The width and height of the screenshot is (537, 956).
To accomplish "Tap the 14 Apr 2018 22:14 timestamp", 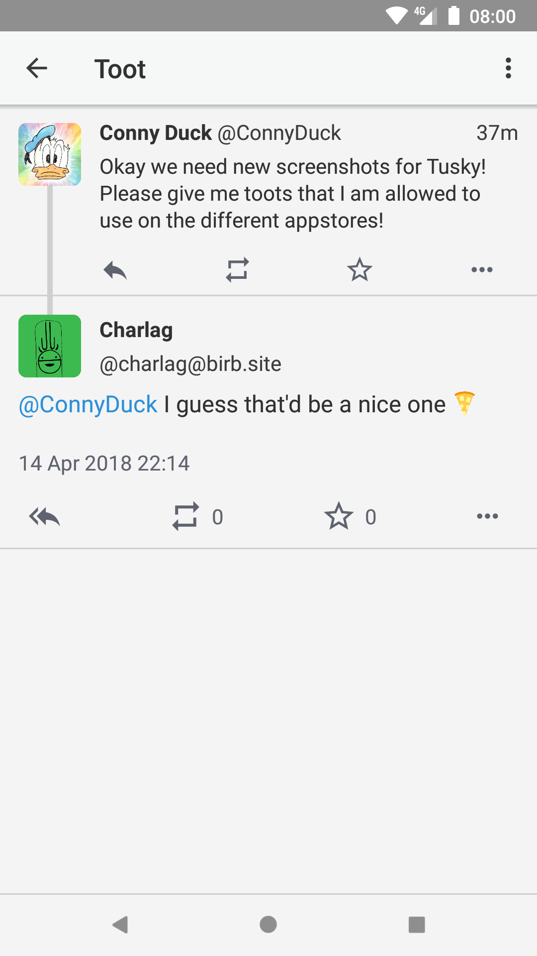I will (104, 464).
